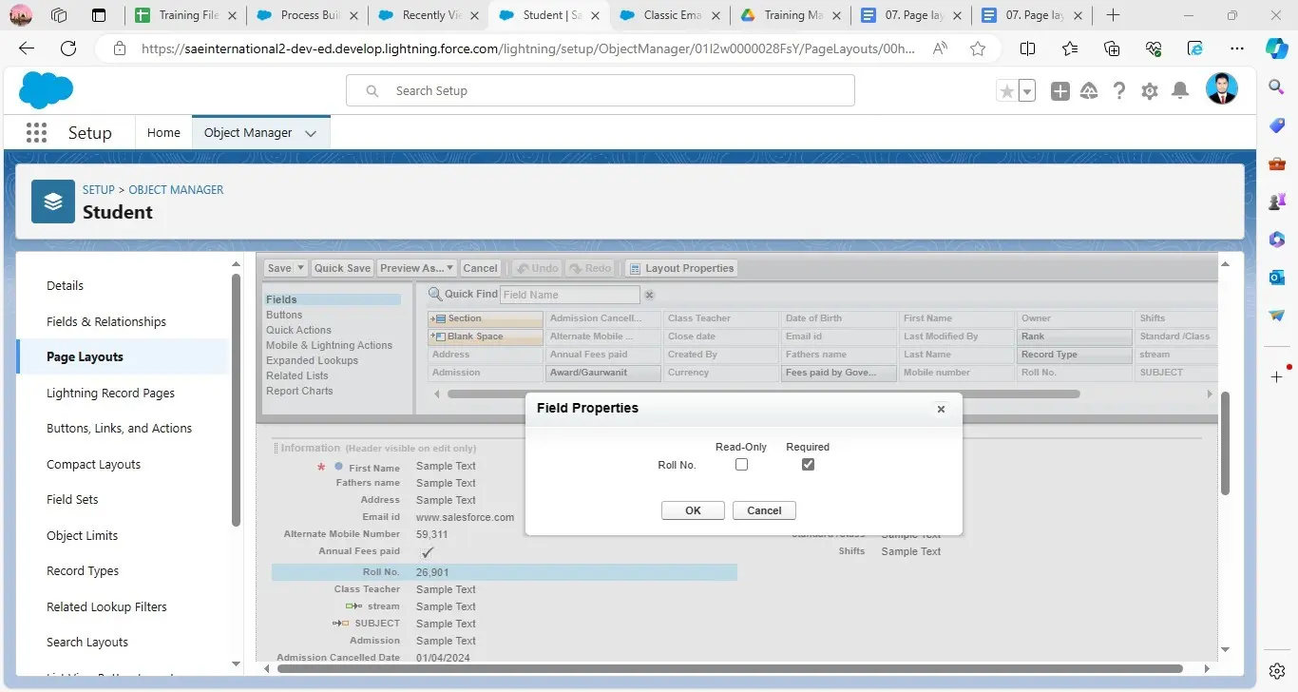This screenshot has height=692, width=1298.
Task: Click the OBJECT MANAGER breadcrumb link
Action: pos(176,190)
